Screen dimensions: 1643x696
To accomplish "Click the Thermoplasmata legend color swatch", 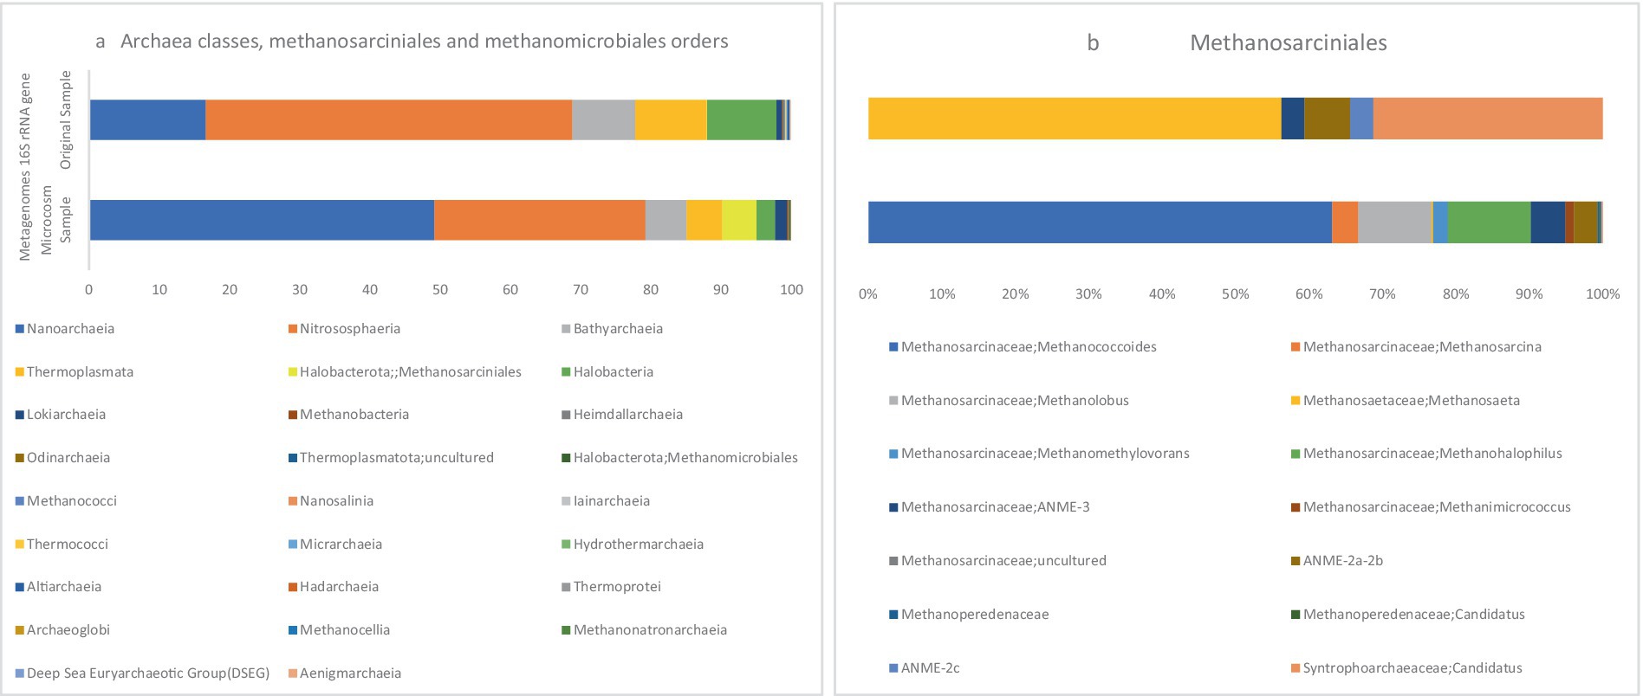I will point(20,372).
